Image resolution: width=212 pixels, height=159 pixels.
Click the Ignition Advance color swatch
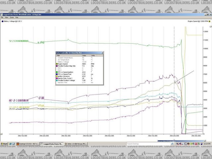point(57,76)
